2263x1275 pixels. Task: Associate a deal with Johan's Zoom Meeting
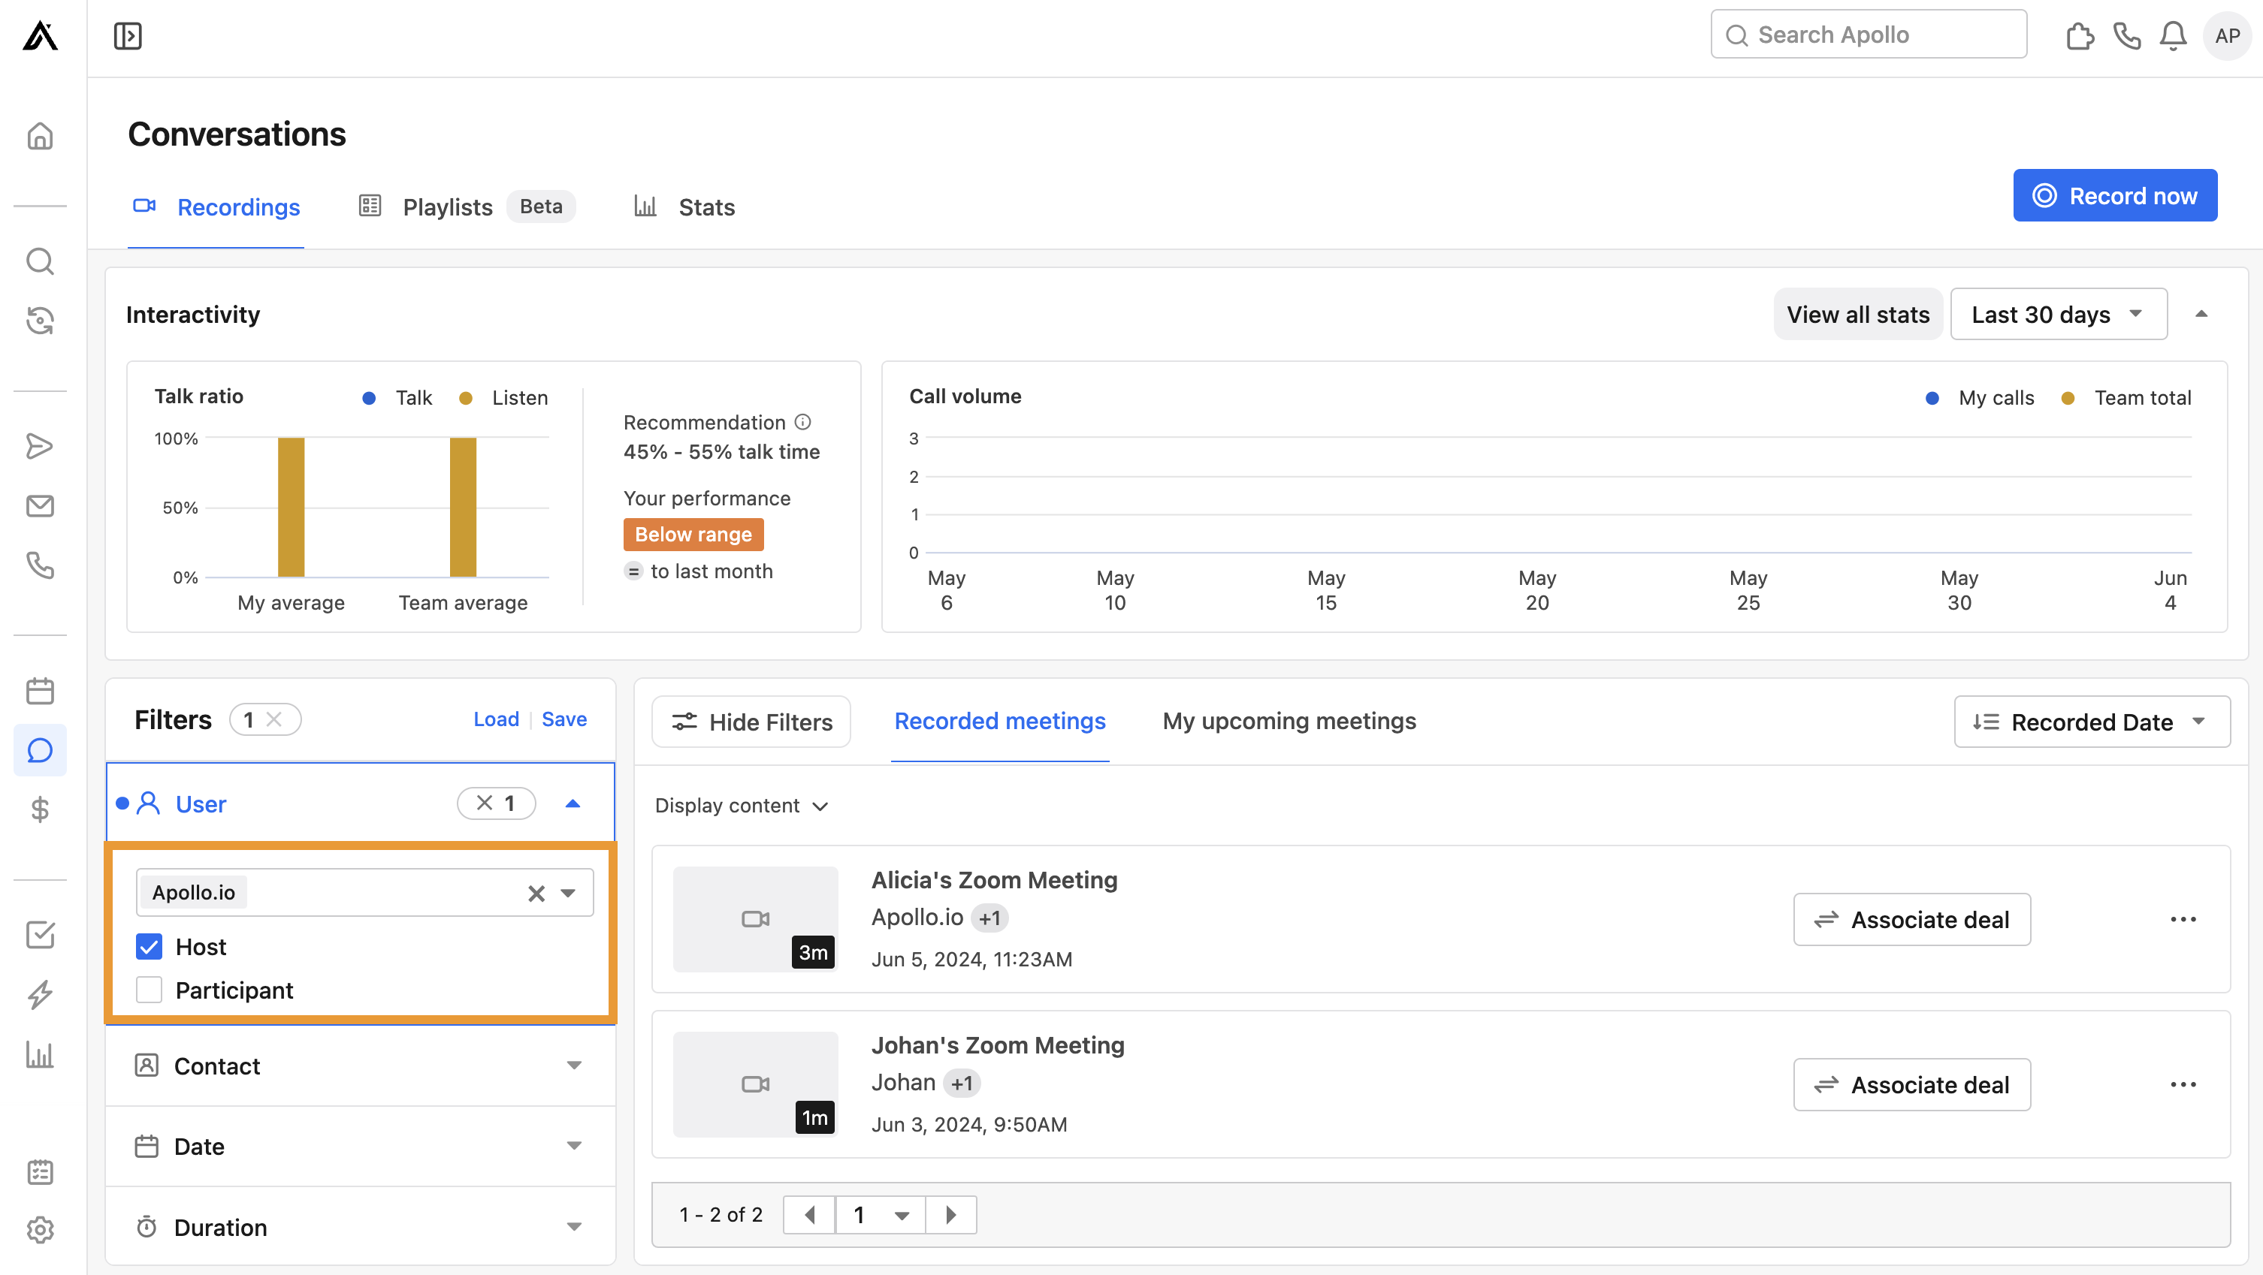[x=1911, y=1084]
